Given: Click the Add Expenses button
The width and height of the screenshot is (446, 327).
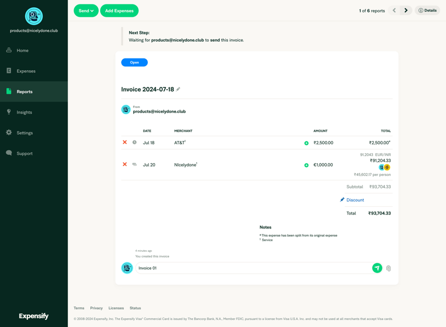Looking at the screenshot, I should 119,10.
